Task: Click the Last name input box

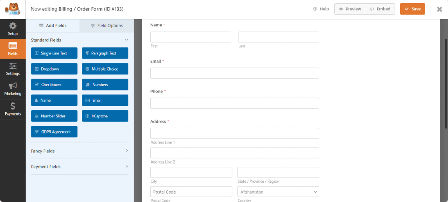Action: (x=278, y=37)
